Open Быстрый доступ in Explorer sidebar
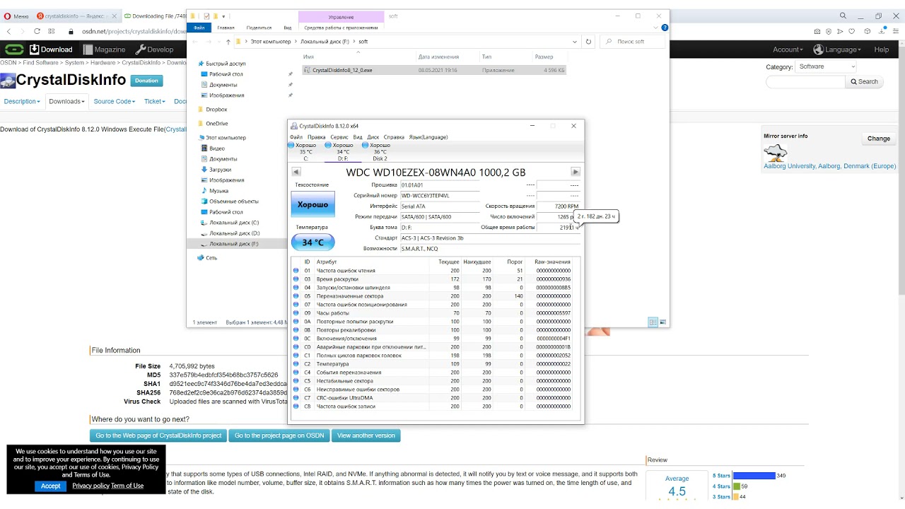 226,64
